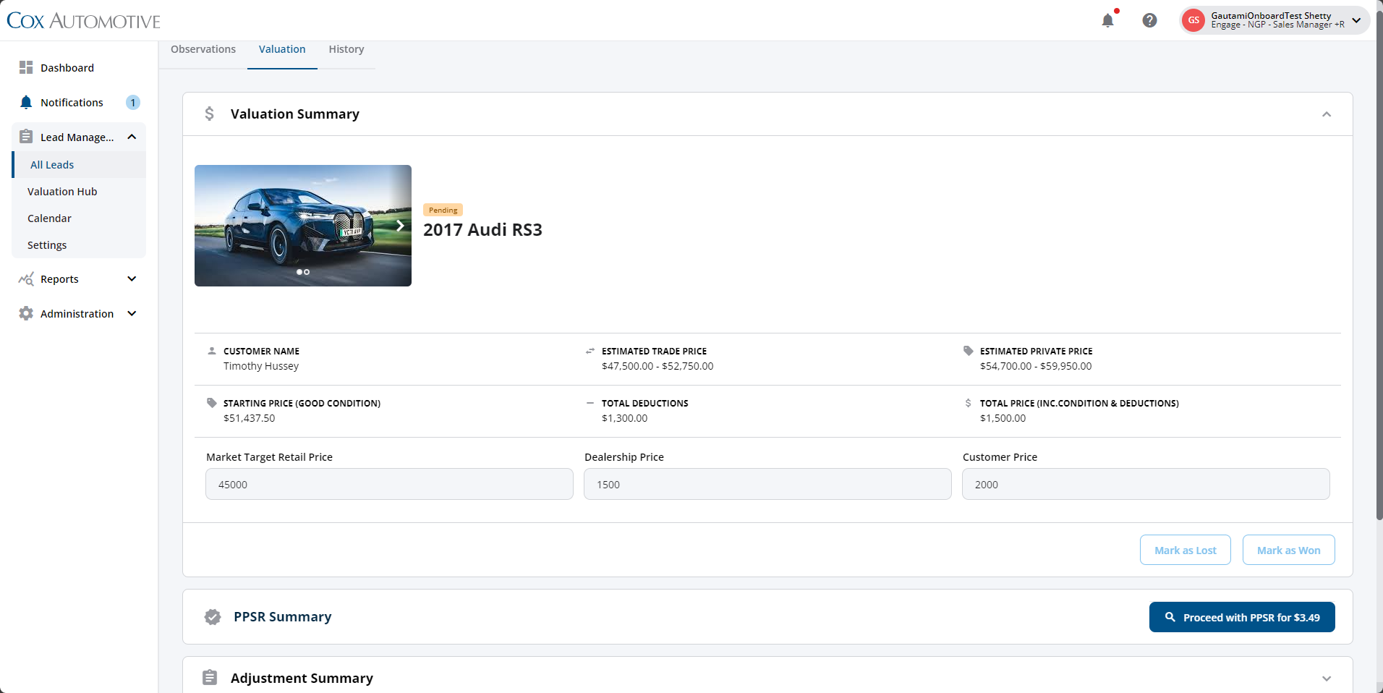Viewport: 1383px width, 693px height.
Task: Click the Dashboard grid icon
Action: click(26, 67)
